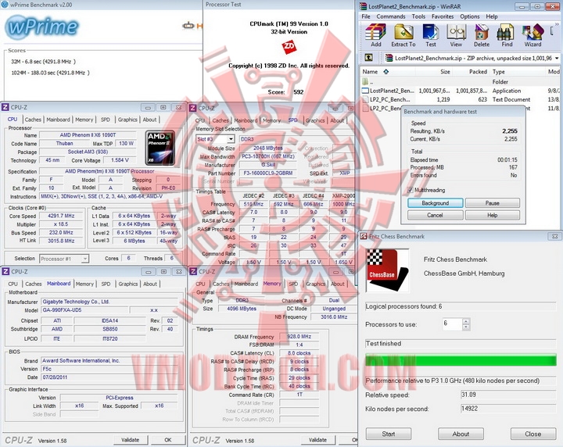Run the Test archive icon in WinRAR
The width and height of the screenshot is (563, 447).
[x=431, y=35]
